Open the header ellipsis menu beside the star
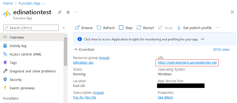237x103 pixels. coord(77,12)
